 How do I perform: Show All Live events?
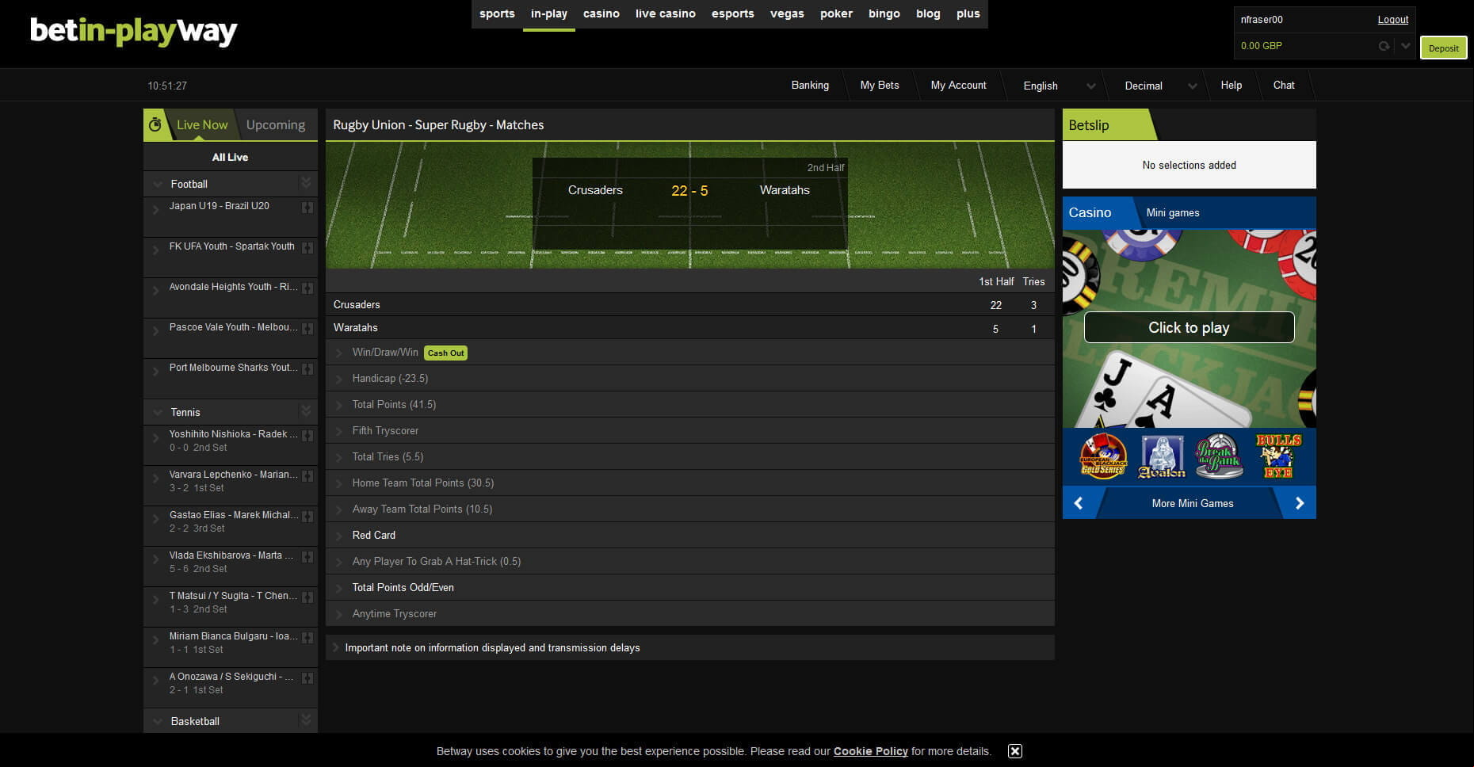click(x=230, y=157)
